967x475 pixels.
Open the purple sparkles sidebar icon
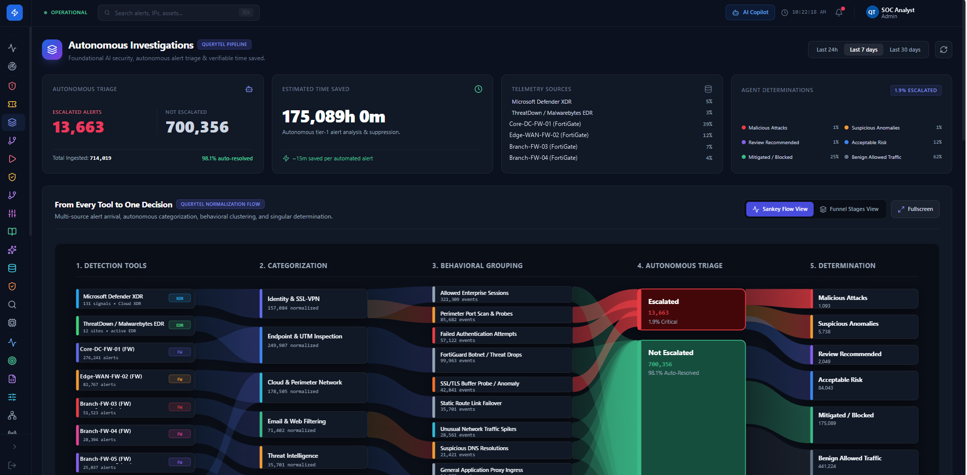pyautogui.click(x=12, y=250)
